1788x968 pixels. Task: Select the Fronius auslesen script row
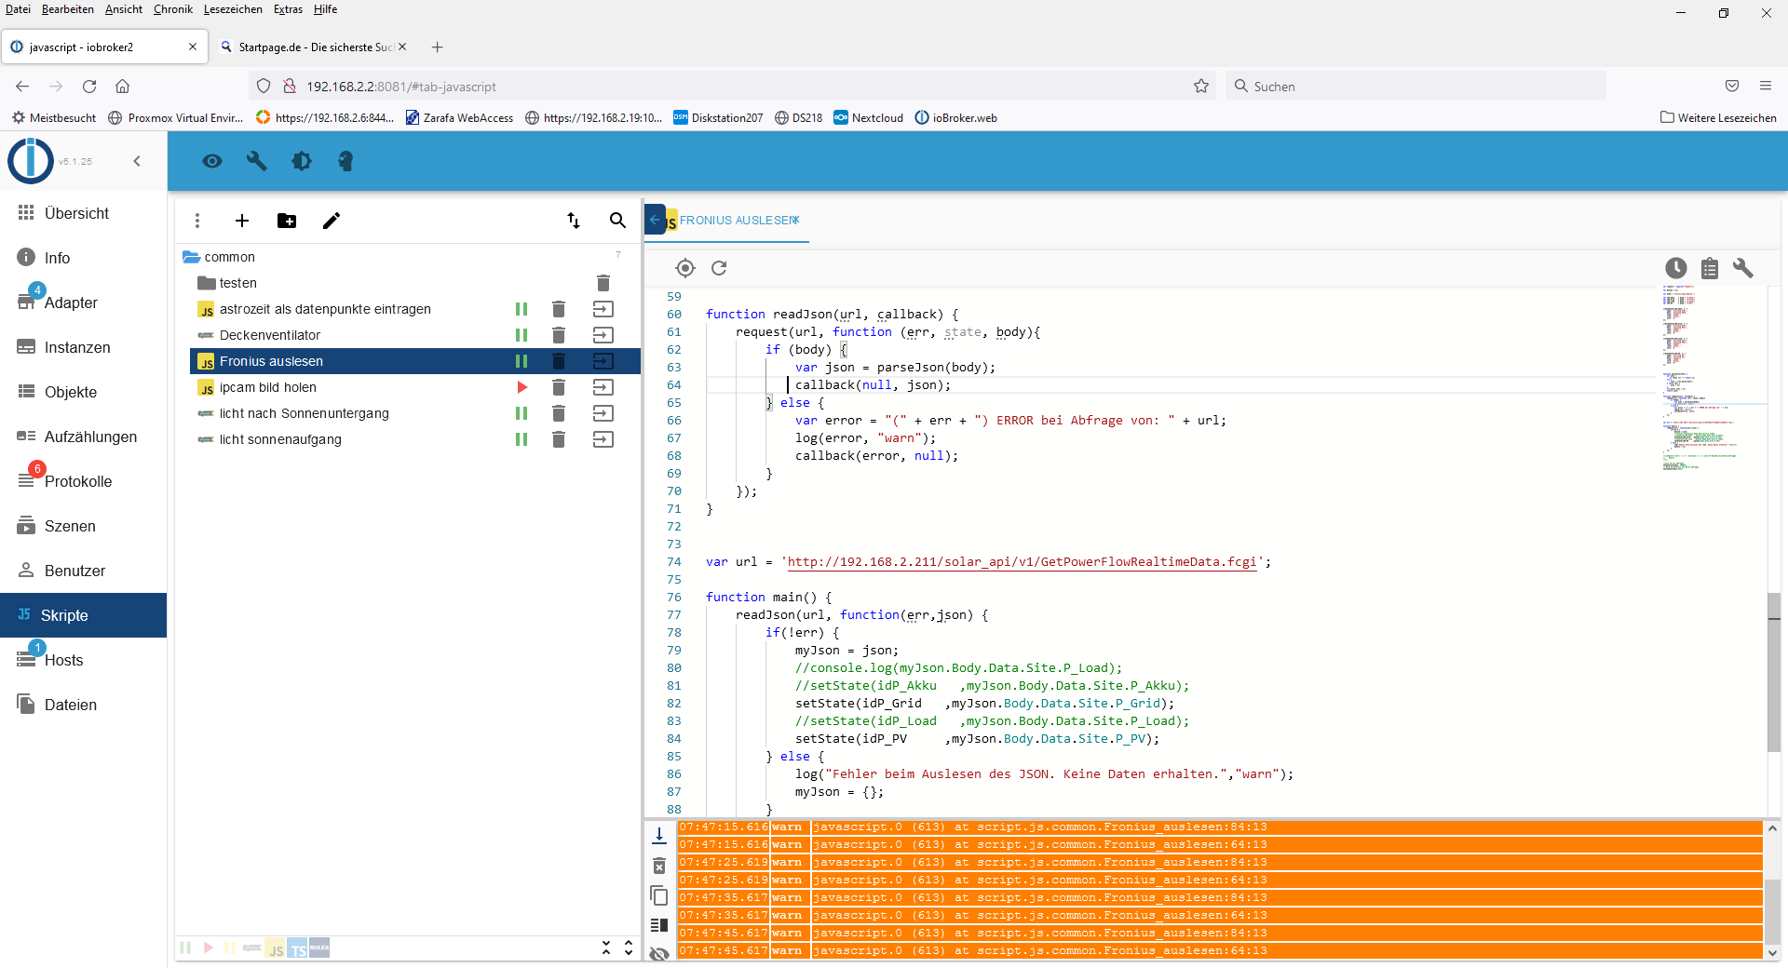415,361
